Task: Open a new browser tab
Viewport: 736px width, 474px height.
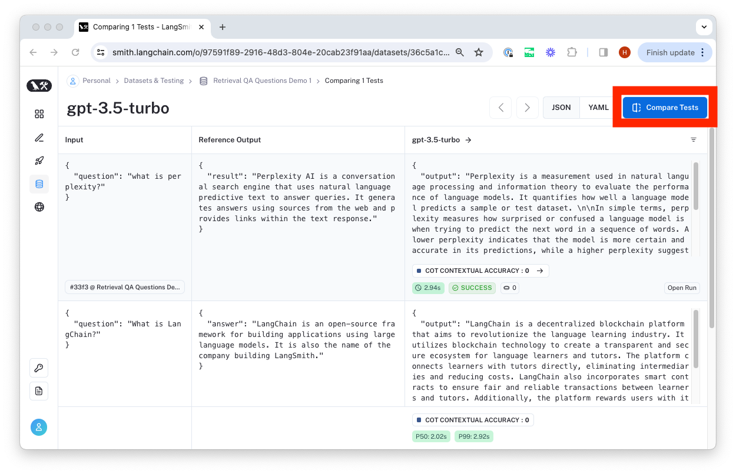Action: pyautogui.click(x=222, y=27)
